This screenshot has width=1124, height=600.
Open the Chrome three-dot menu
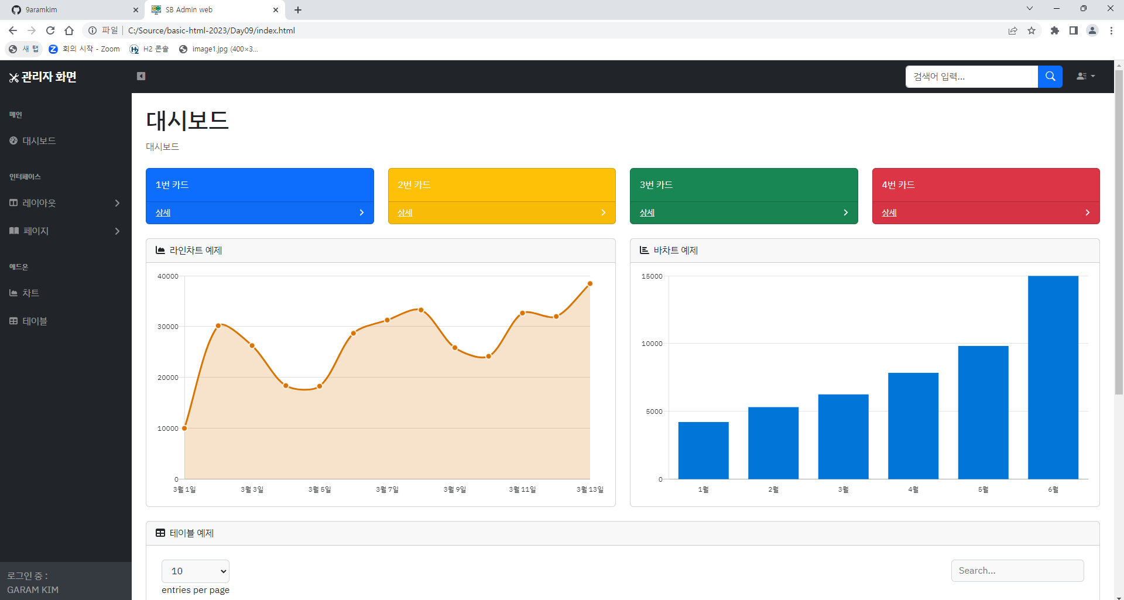[1111, 30]
